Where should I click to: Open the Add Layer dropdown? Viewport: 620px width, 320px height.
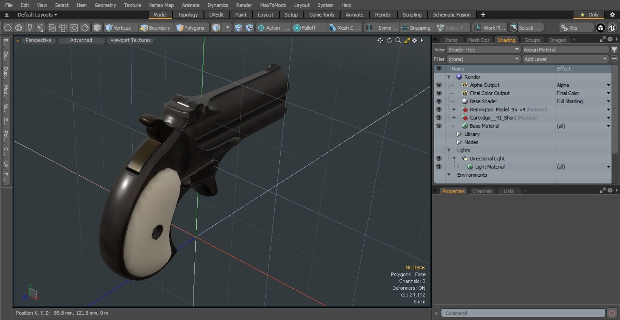[565, 59]
